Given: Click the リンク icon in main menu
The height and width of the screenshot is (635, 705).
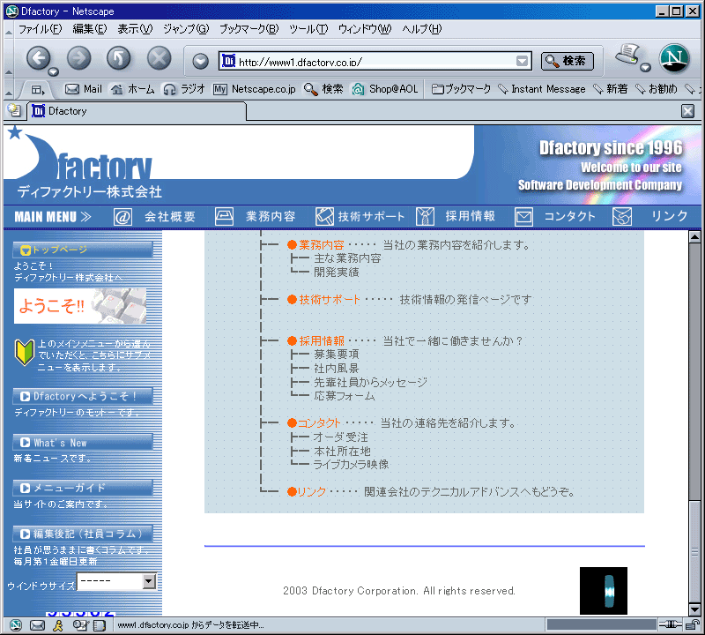Looking at the screenshot, I should click(622, 217).
